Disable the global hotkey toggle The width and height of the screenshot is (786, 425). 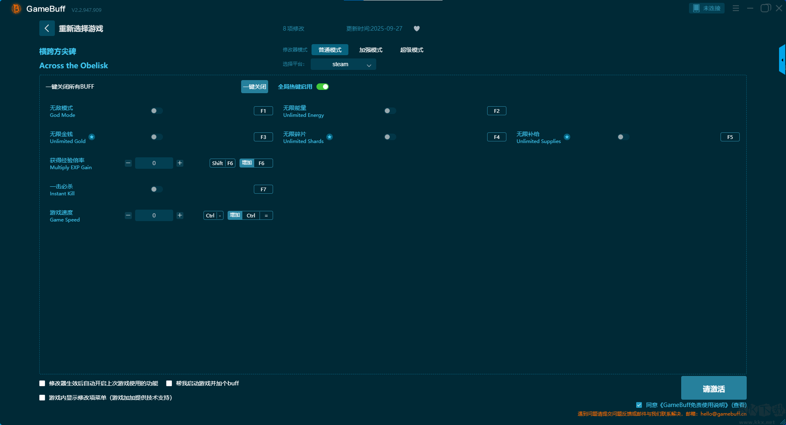pyautogui.click(x=323, y=87)
